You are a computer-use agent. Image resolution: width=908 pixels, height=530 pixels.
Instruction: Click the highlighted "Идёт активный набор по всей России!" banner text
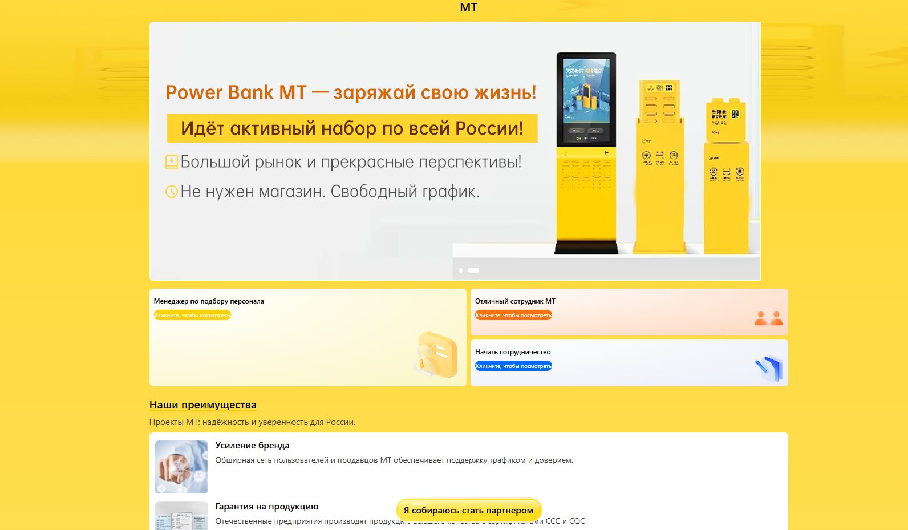point(352,128)
